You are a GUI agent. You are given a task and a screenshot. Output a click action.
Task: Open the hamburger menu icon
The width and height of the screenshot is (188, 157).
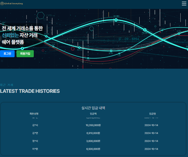click(x=184, y=4)
